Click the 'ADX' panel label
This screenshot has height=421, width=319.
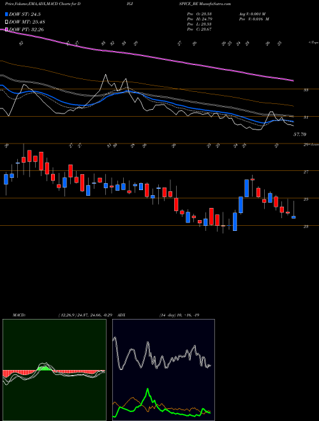click(x=122, y=315)
